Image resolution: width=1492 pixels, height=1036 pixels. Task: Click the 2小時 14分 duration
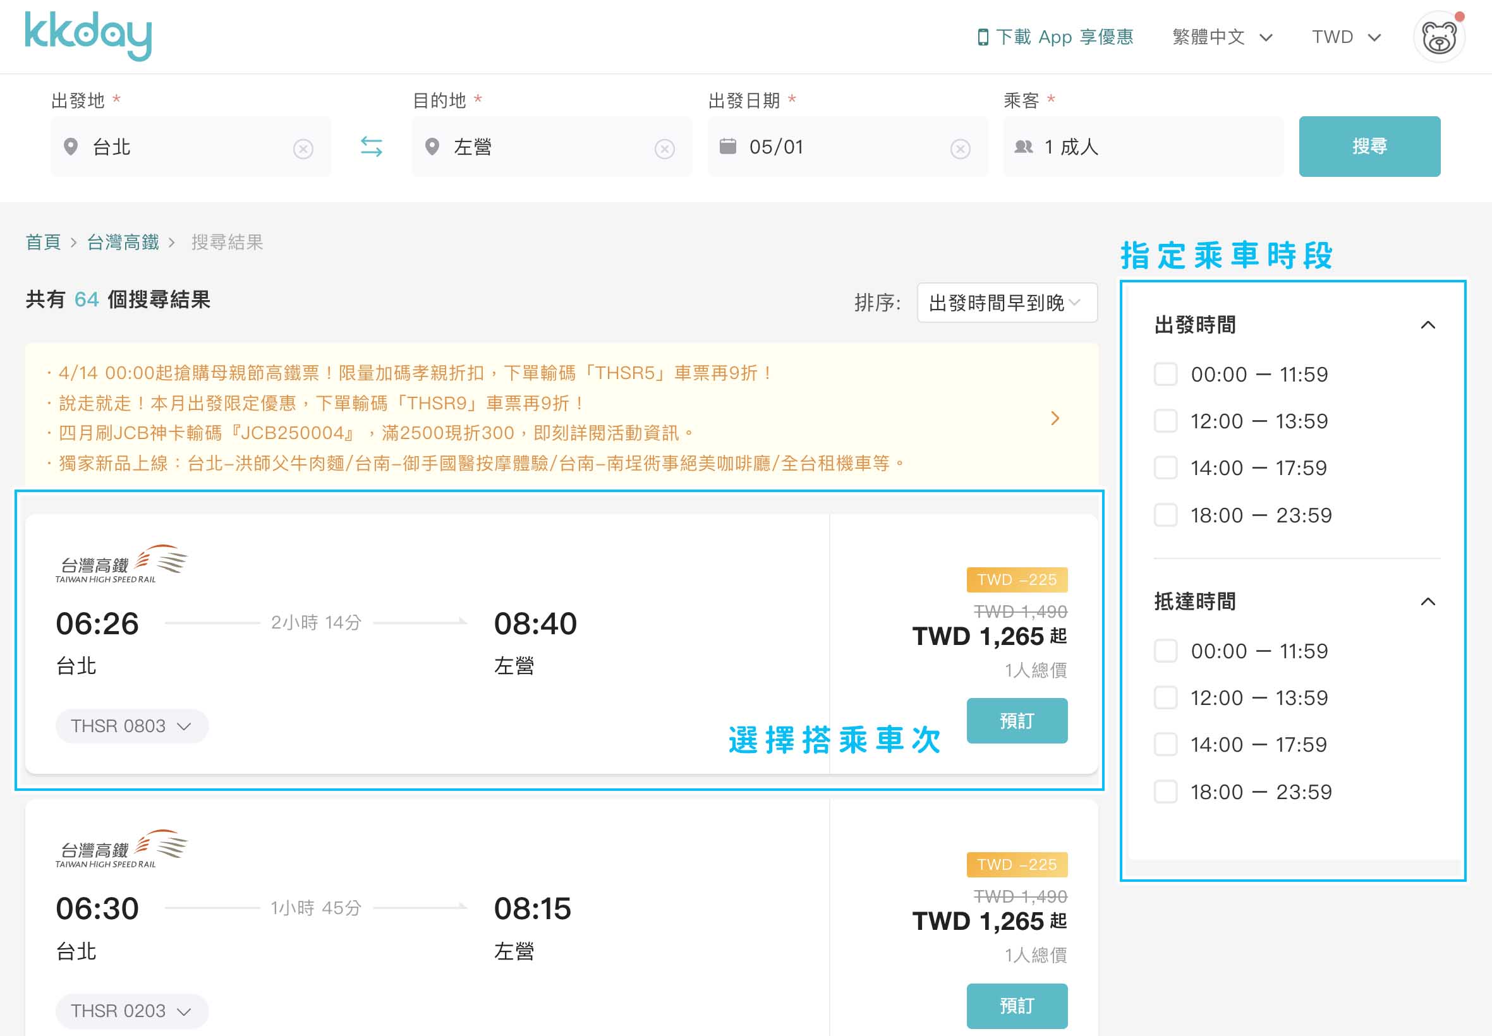[315, 622]
